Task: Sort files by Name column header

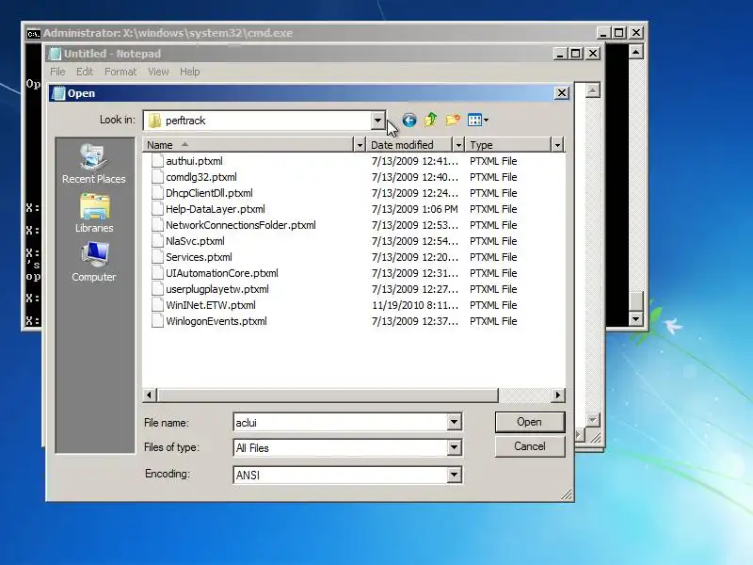Action: tap(248, 145)
